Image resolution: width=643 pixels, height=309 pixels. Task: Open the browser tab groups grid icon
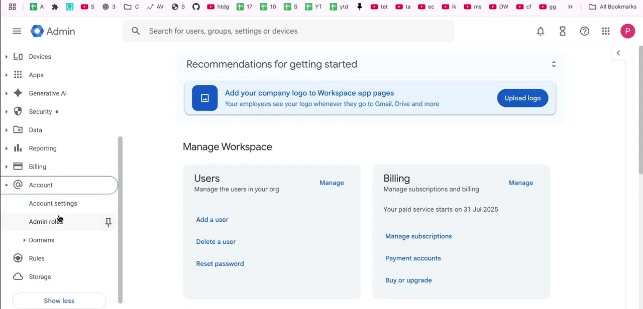[13, 7]
